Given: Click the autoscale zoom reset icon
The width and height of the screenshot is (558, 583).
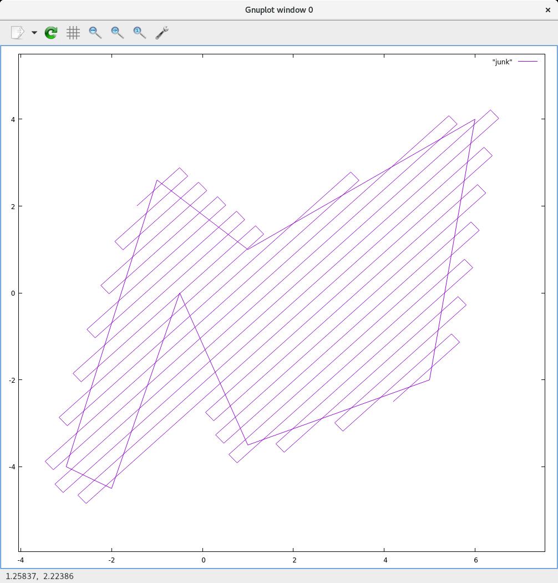Looking at the screenshot, I should tap(140, 33).
